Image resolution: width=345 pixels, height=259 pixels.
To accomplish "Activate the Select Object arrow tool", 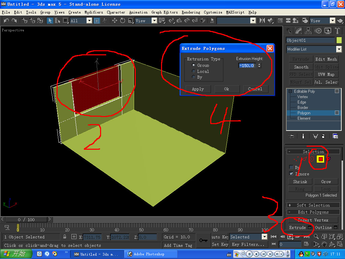I will click(50, 21).
